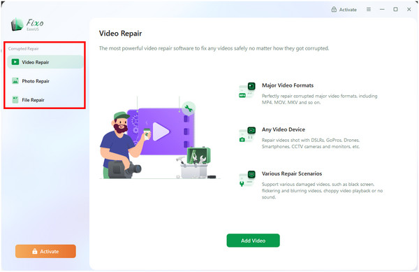Screen dimensions: 419x272
Task: Click the 'Corrupted Repair' section label
Action: pyautogui.click(x=23, y=49)
